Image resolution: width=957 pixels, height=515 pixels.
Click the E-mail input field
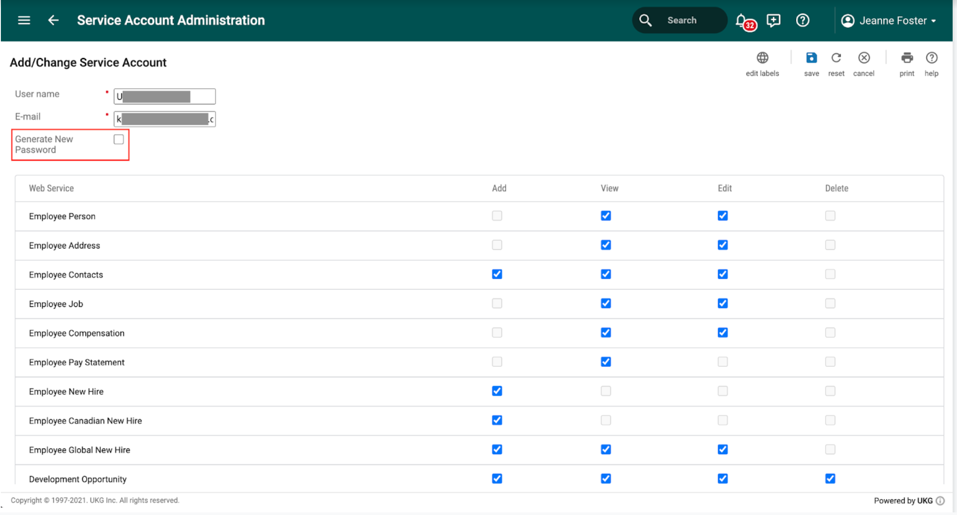coord(164,119)
